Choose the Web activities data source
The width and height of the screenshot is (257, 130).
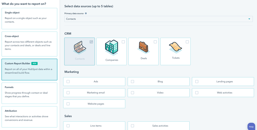coord(223,93)
